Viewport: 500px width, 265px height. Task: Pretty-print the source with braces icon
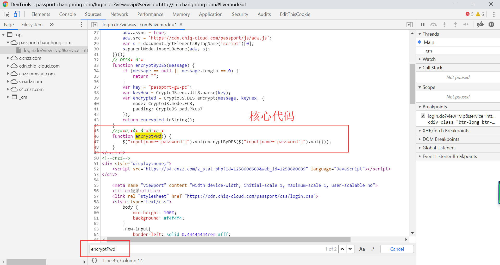95,260
